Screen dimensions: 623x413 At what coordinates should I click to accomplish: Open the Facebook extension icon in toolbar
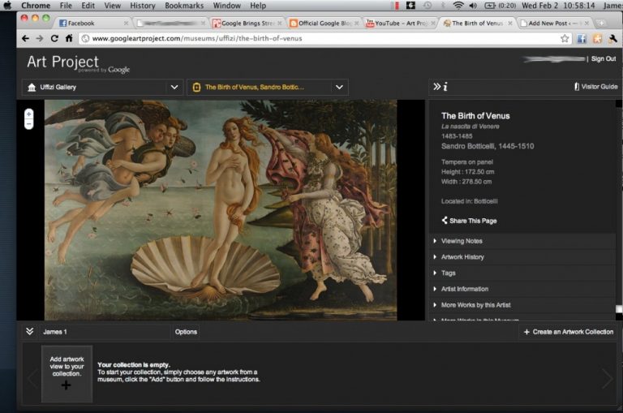click(x=582, y=39)
